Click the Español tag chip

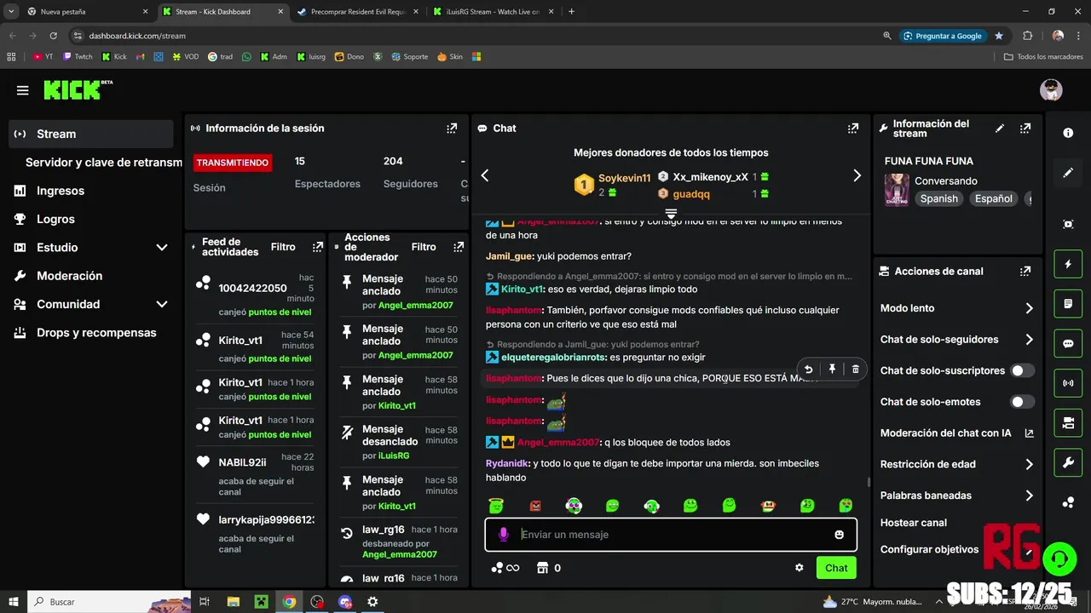point(994,198)
